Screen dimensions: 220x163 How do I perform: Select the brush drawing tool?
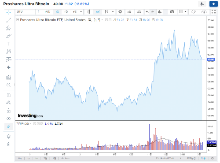tap(9, 36)
